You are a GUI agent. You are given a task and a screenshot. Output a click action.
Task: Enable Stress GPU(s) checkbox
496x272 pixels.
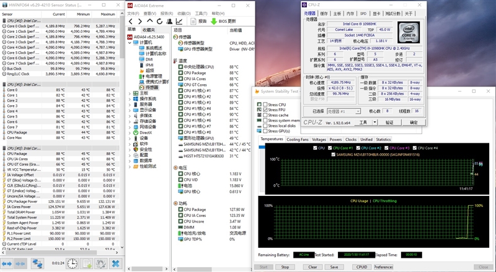coord(265,131)
